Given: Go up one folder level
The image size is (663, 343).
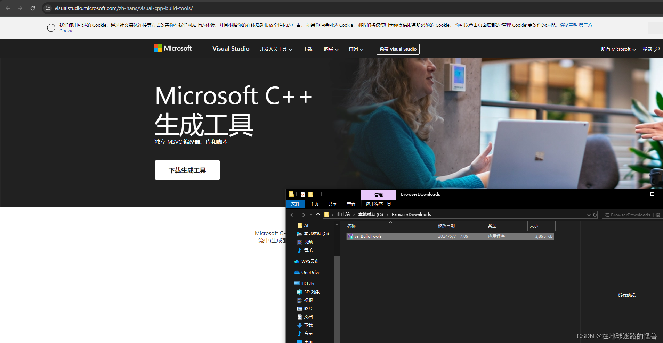Looking at the screenshot, I should coord(318,215).
